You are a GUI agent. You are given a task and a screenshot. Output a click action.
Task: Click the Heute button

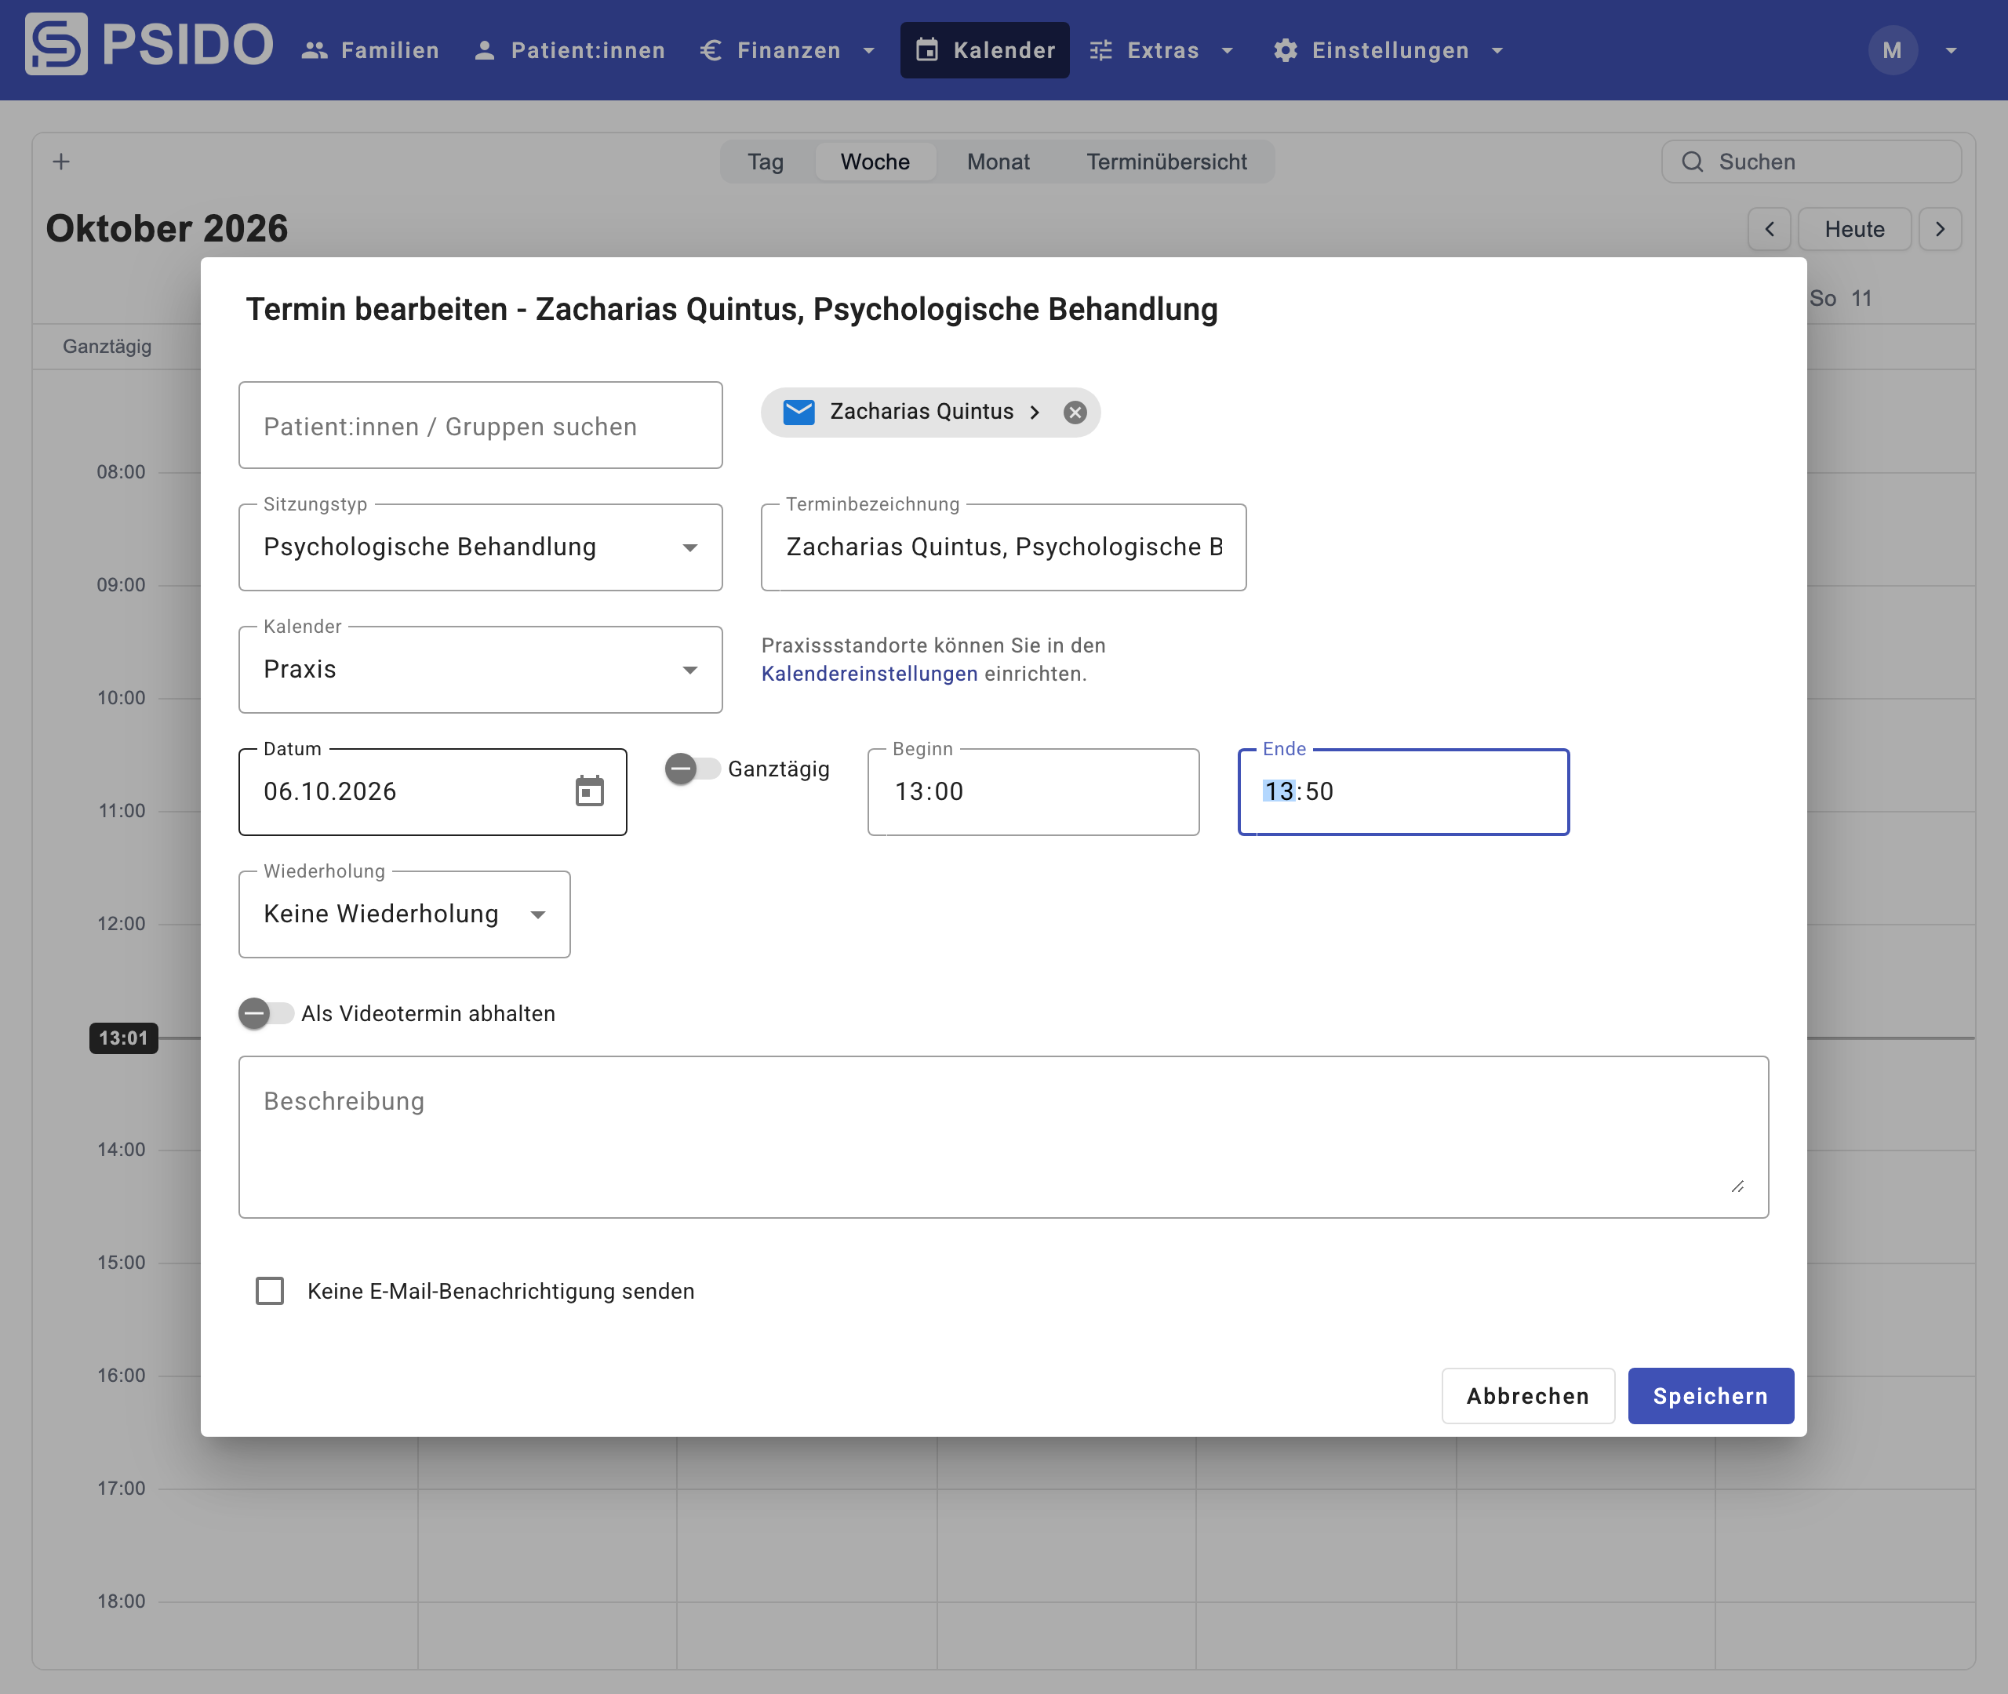point(1854,230)
